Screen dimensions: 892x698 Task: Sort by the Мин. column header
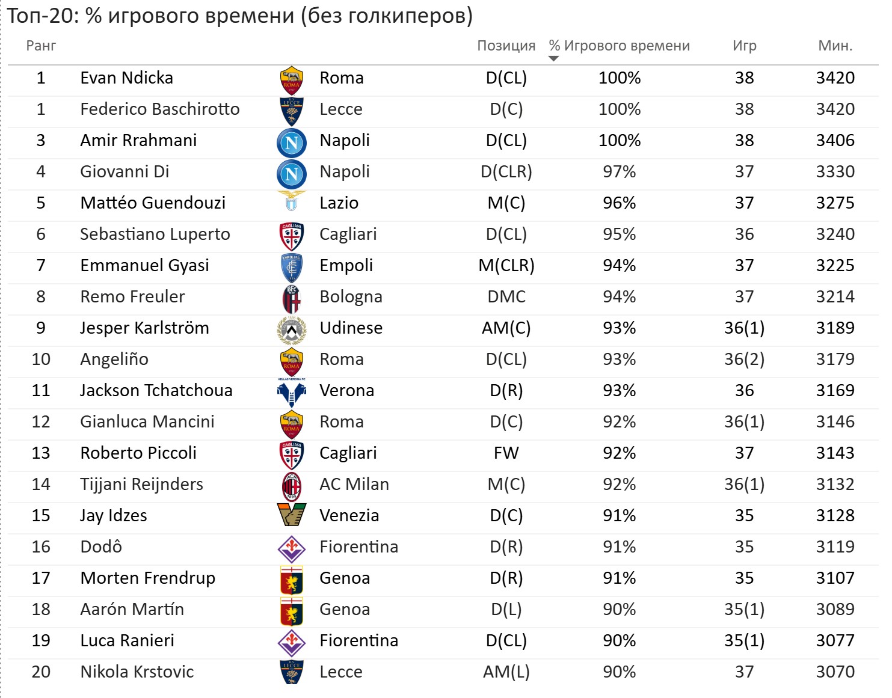coord(835,46)
